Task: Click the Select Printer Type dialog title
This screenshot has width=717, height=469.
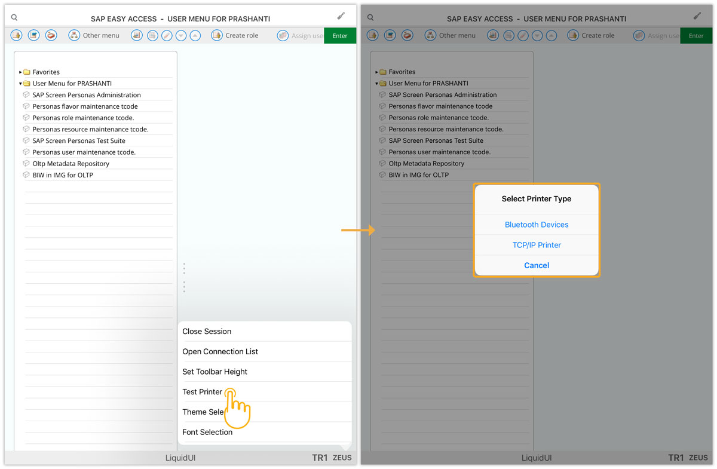Action: click(x=537, y=199)
